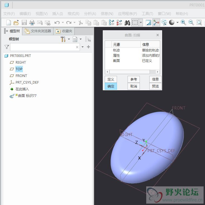Select the 轨迹 element row

[x=133, y=50]
